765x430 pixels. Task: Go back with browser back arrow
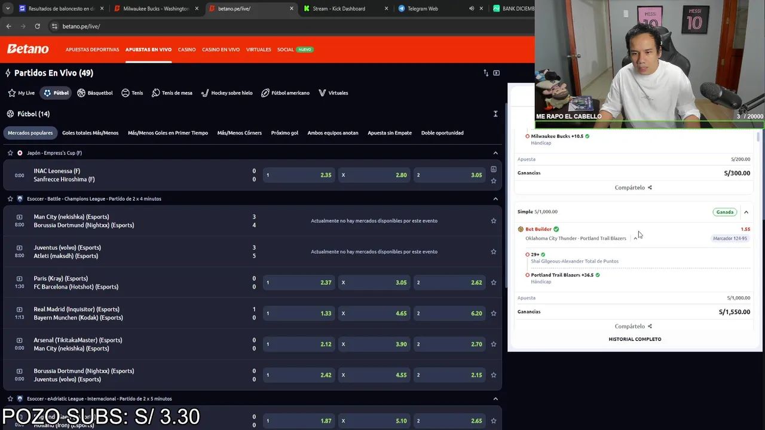(8, 26)
